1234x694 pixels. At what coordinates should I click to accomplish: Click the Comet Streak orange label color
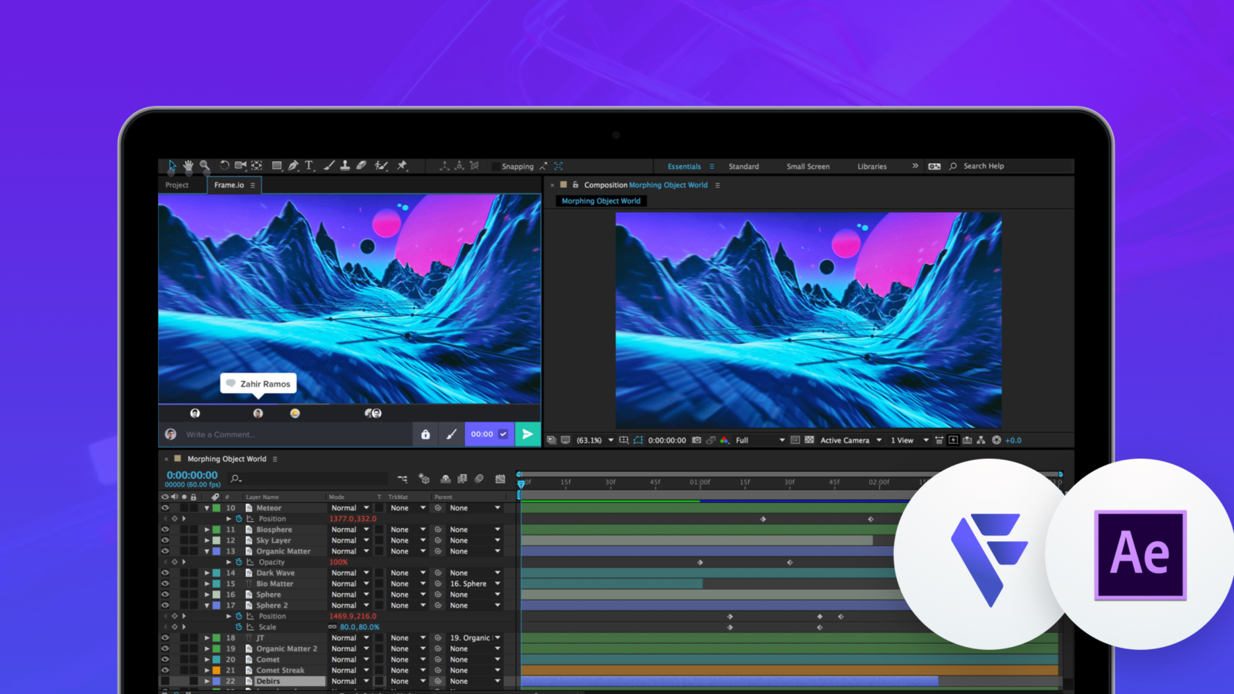point(217,670)
